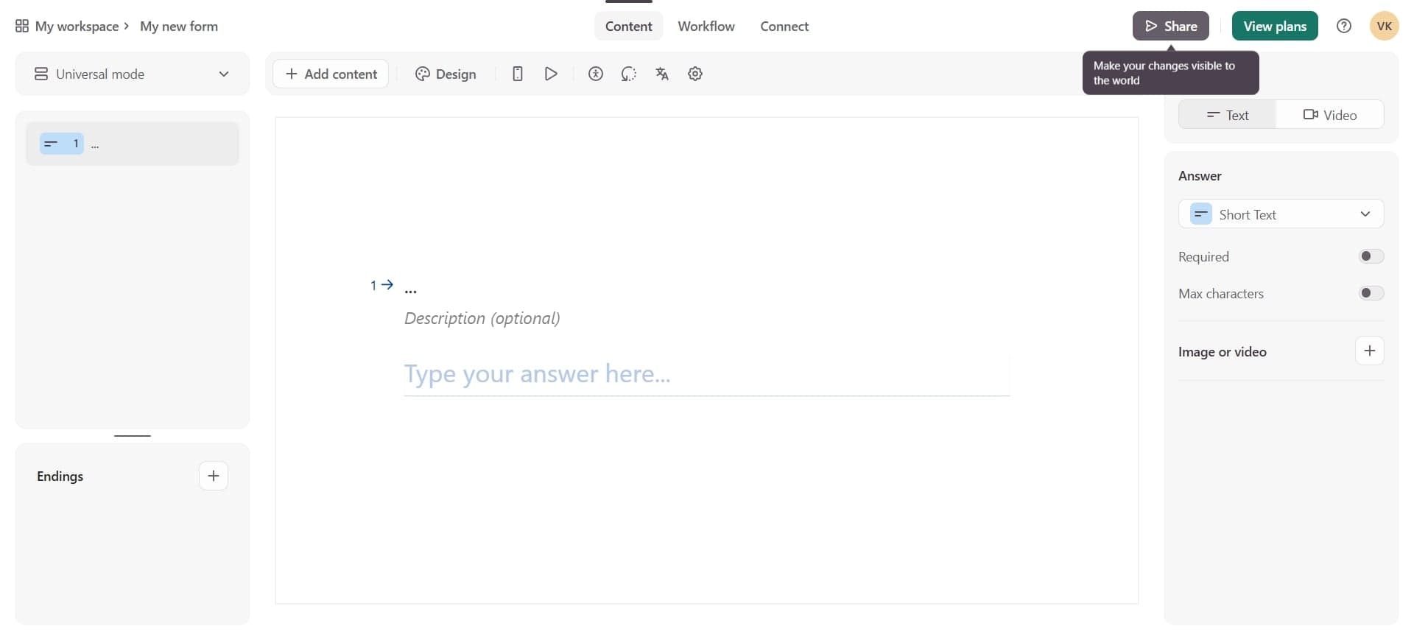Image resolution: width=1414 pixels, height=640 pixels.
Task: Go to the Connect tab
Action: point(784,27)
